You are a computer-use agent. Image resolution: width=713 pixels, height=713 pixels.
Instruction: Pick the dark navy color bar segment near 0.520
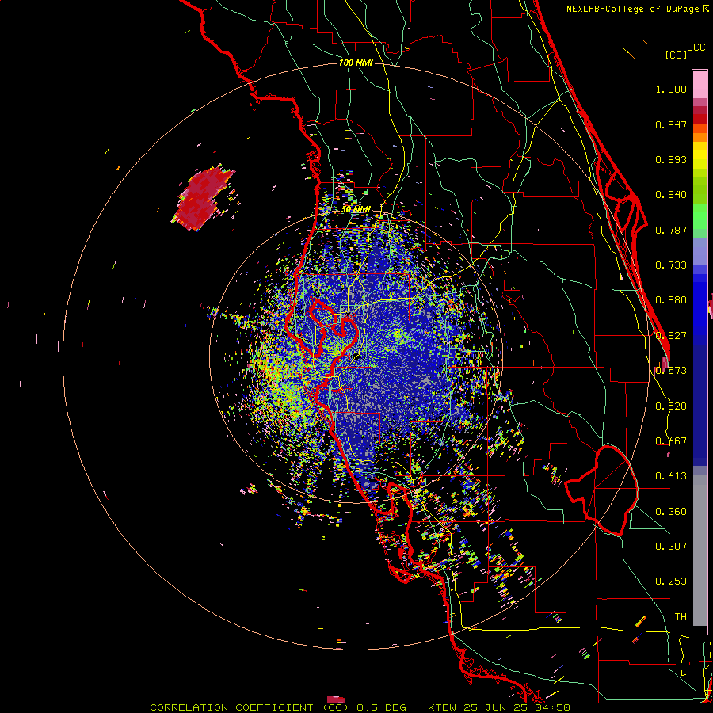click(x=700, y=400)
